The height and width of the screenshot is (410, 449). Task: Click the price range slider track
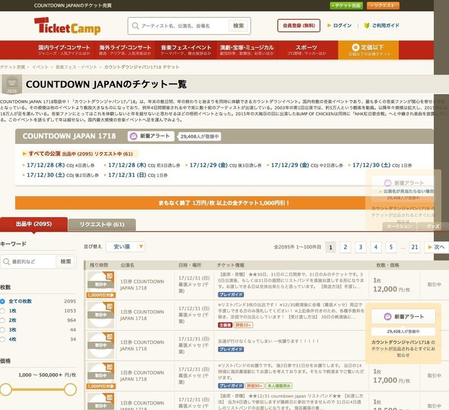coord(38,389)
